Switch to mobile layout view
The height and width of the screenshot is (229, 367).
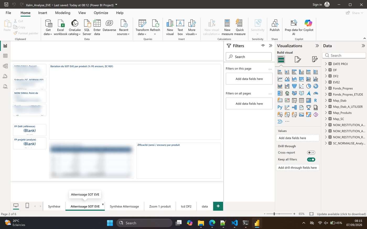point(27,206)
